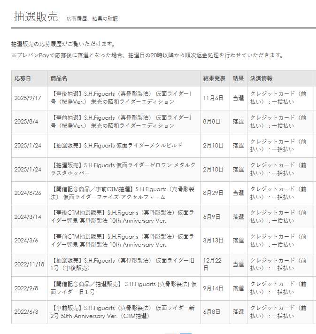Select the 2024/8/26 application date cell
This screenshot has height=334, width=316.
coord(28,193)
